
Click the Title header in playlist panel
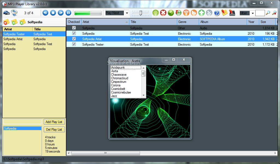tap(49, 29)
